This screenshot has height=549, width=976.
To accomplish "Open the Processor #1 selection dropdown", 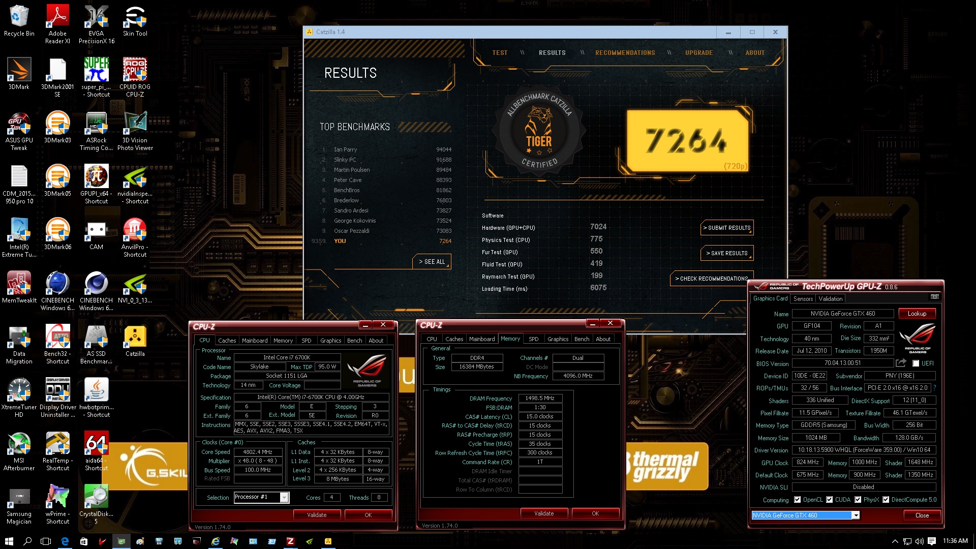I will tap(284, 497).
